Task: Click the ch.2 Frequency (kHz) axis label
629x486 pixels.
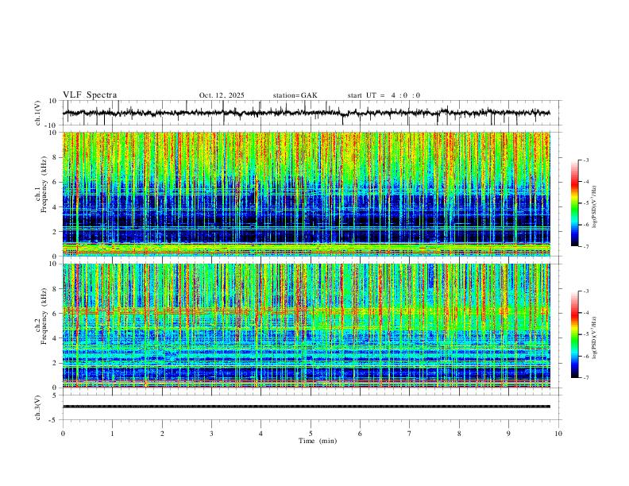Action: 41,316
